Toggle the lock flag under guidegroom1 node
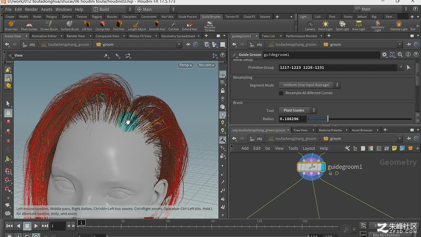421x237 pixels. tap(331, 173)
